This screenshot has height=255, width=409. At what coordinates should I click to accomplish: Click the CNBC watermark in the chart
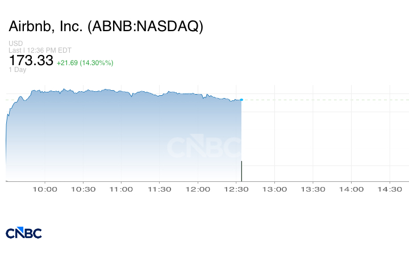tap(204, 146)
